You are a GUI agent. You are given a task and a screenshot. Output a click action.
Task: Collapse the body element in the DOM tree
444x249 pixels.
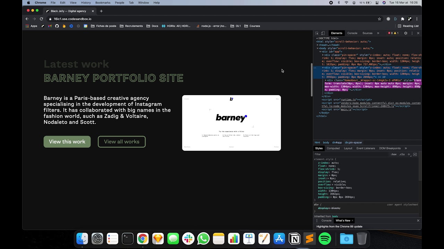[317, 48]
